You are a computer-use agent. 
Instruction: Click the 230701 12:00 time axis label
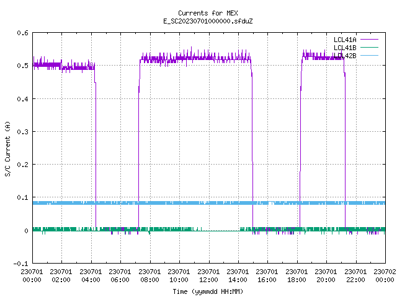208,275
